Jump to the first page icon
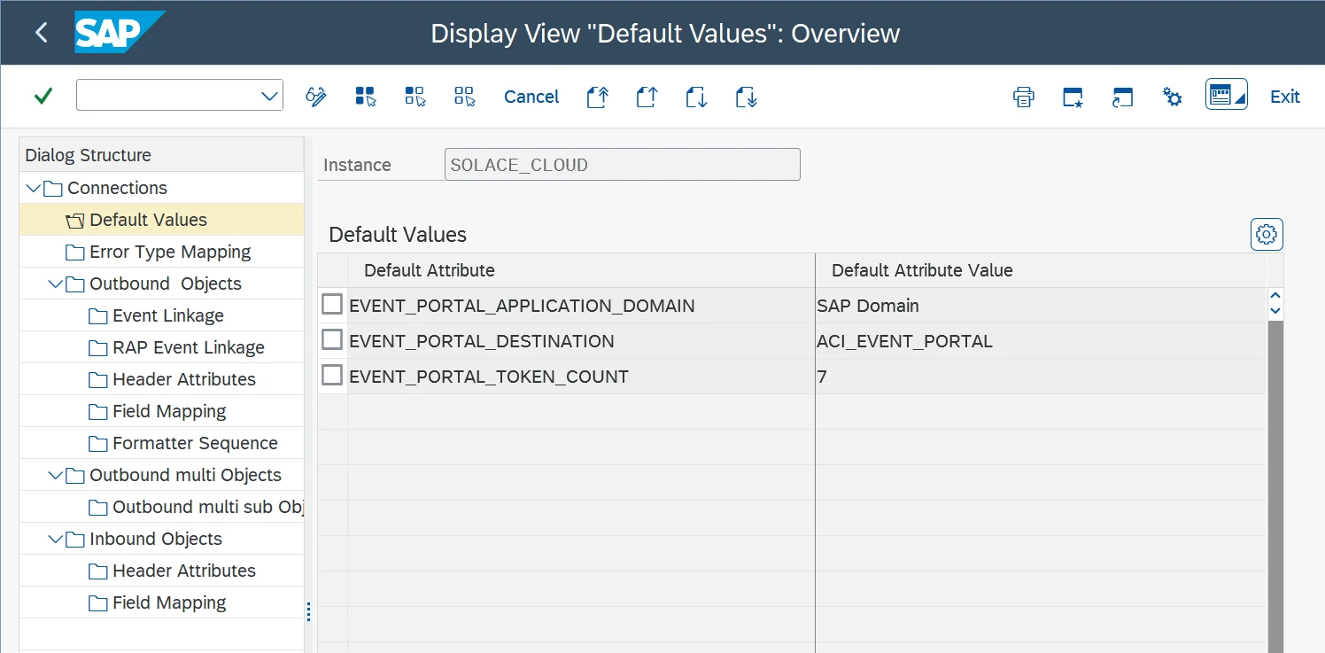The height and width of the screenshot is (653, 1325). [598, 97]
